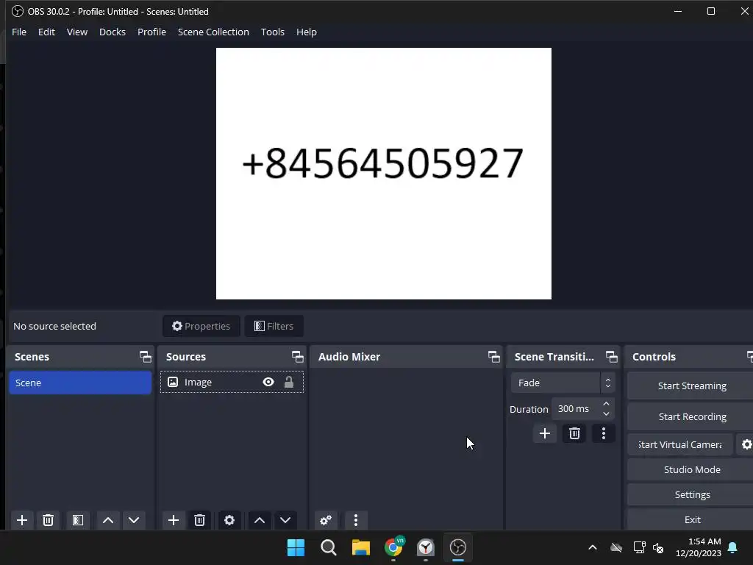Remove transition with trash icon
The width and height of the screenshot is (753, 565).
(x=574, y=433)
